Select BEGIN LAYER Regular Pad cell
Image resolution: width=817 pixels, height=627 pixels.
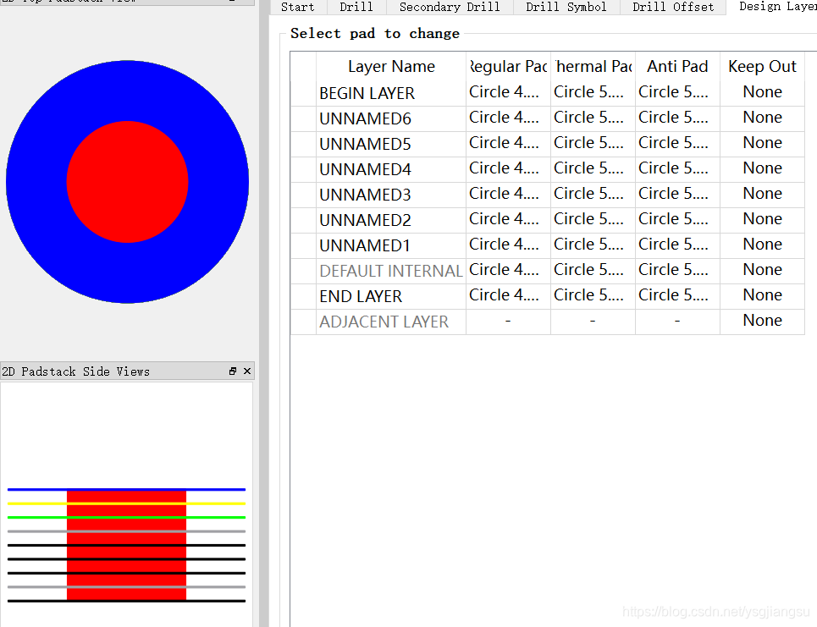(x=507, y=92)
